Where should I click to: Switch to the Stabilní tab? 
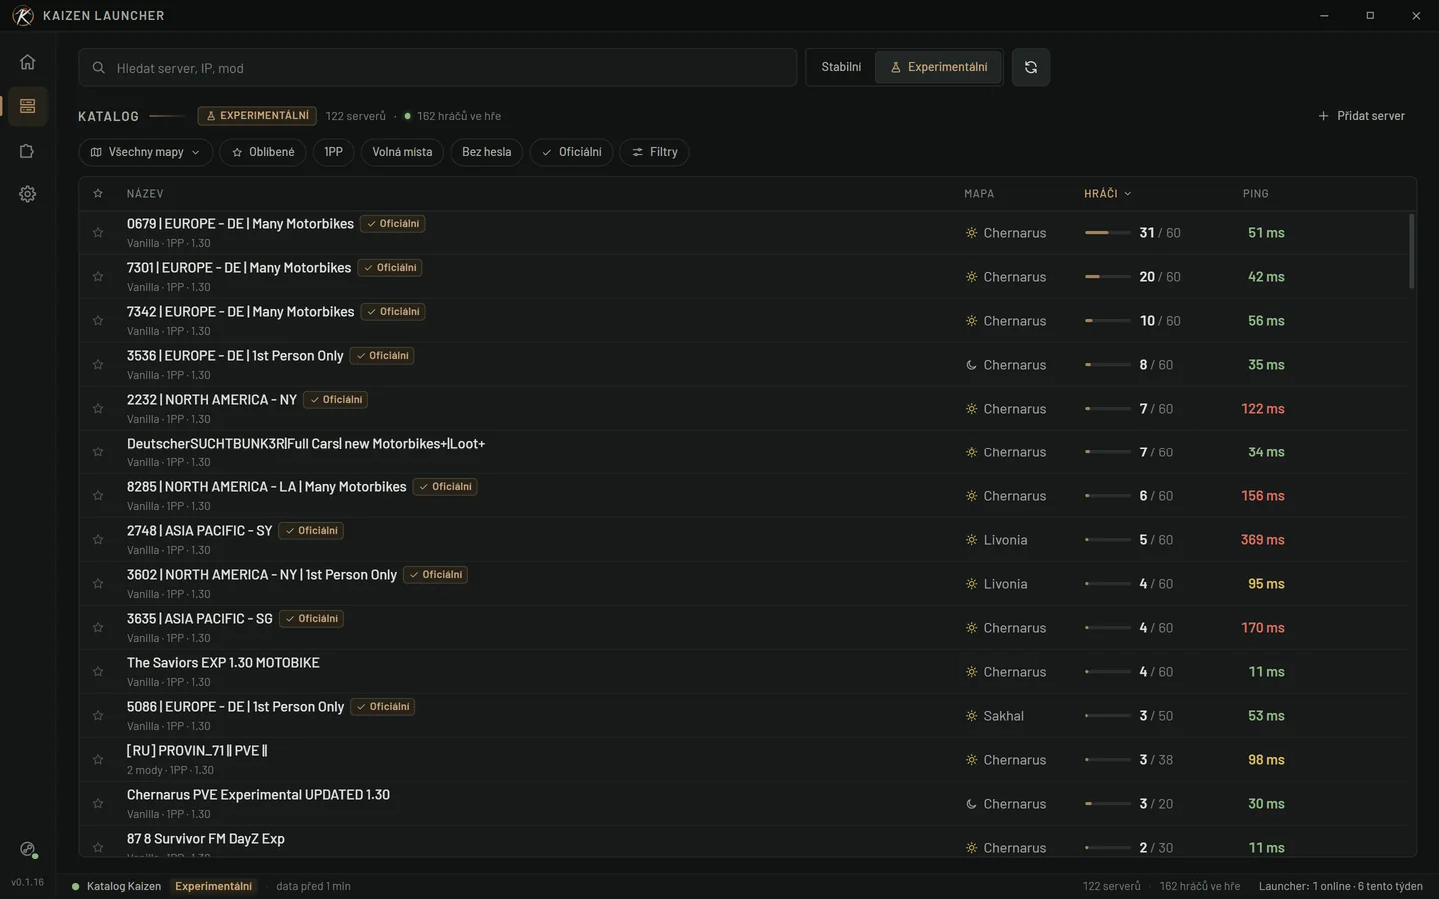[841, 67]
